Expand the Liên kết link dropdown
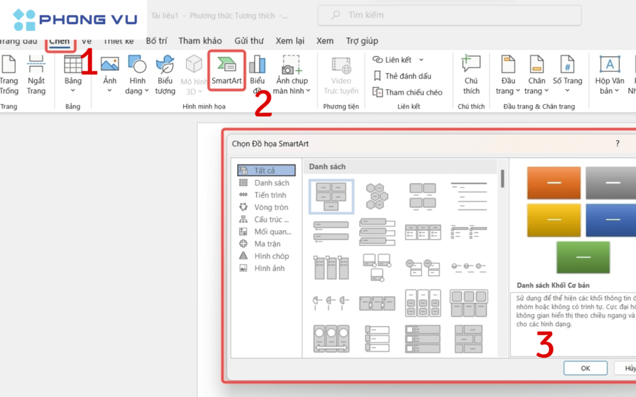Viewport: 636px width, 397px height. (x=421, y=60)
